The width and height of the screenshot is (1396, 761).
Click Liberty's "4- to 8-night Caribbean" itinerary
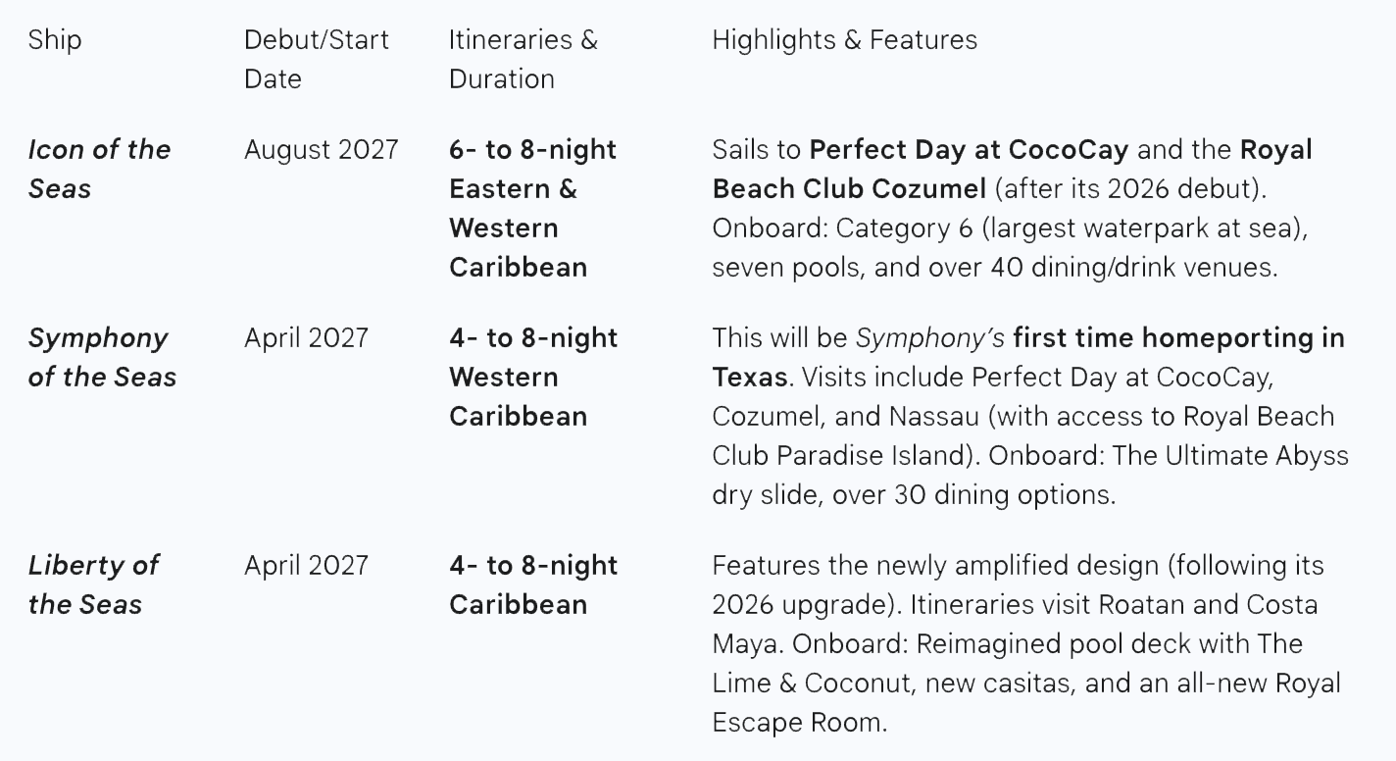point(532,584)
